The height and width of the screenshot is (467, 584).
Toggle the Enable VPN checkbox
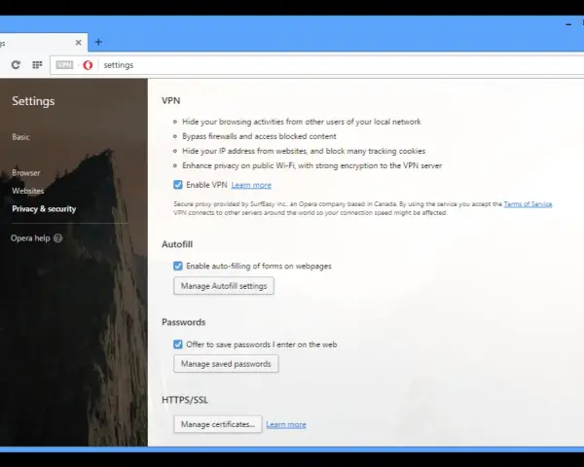pyautogui.click(x=178, y=185)
